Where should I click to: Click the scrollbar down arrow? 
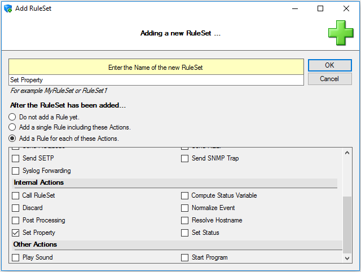pos(347,258)
